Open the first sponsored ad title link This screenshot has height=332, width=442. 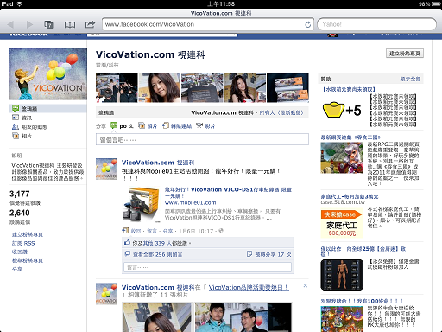pyautogui.click(x=349, y=89)
